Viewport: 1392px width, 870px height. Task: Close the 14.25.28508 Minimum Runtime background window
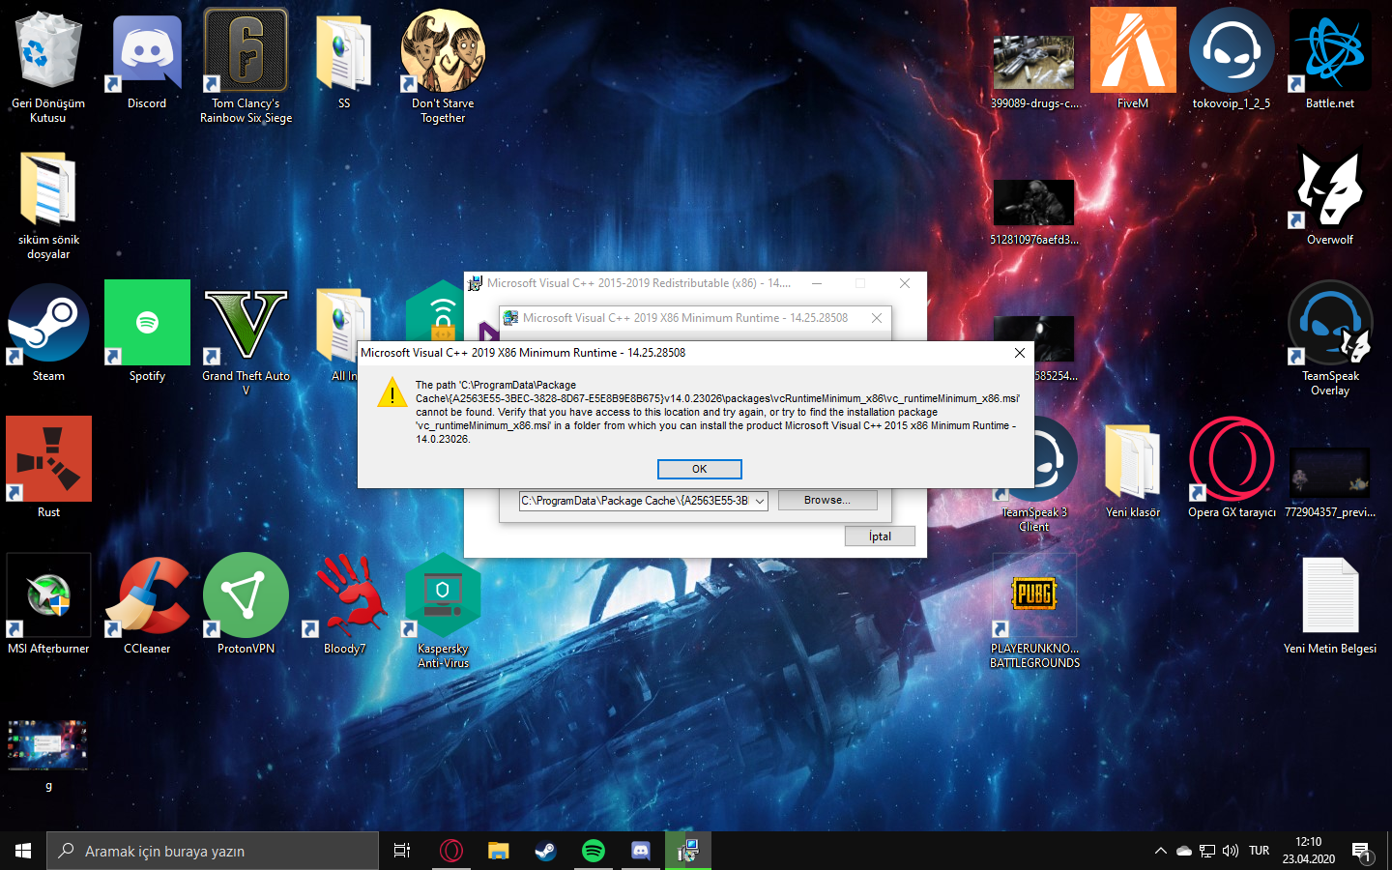click(x=876, y=318)
